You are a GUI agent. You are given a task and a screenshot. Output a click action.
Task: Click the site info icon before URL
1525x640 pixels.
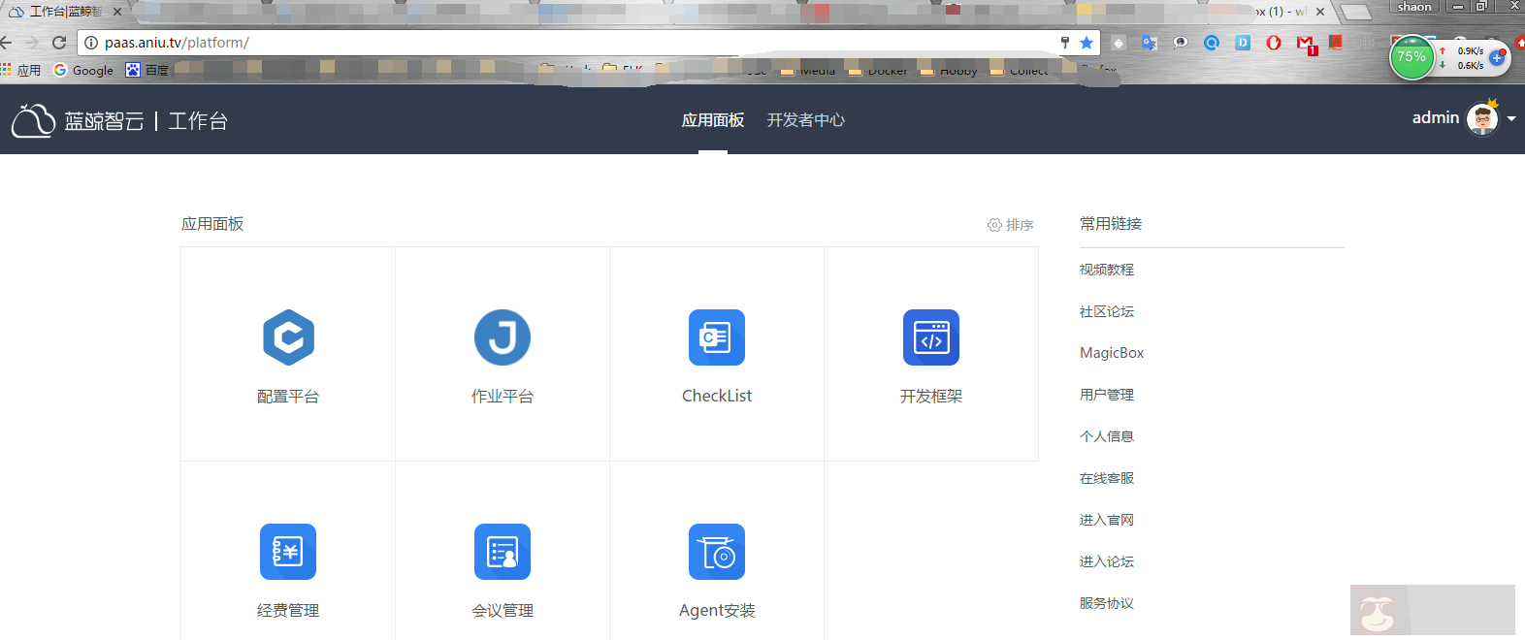(91, 43)
